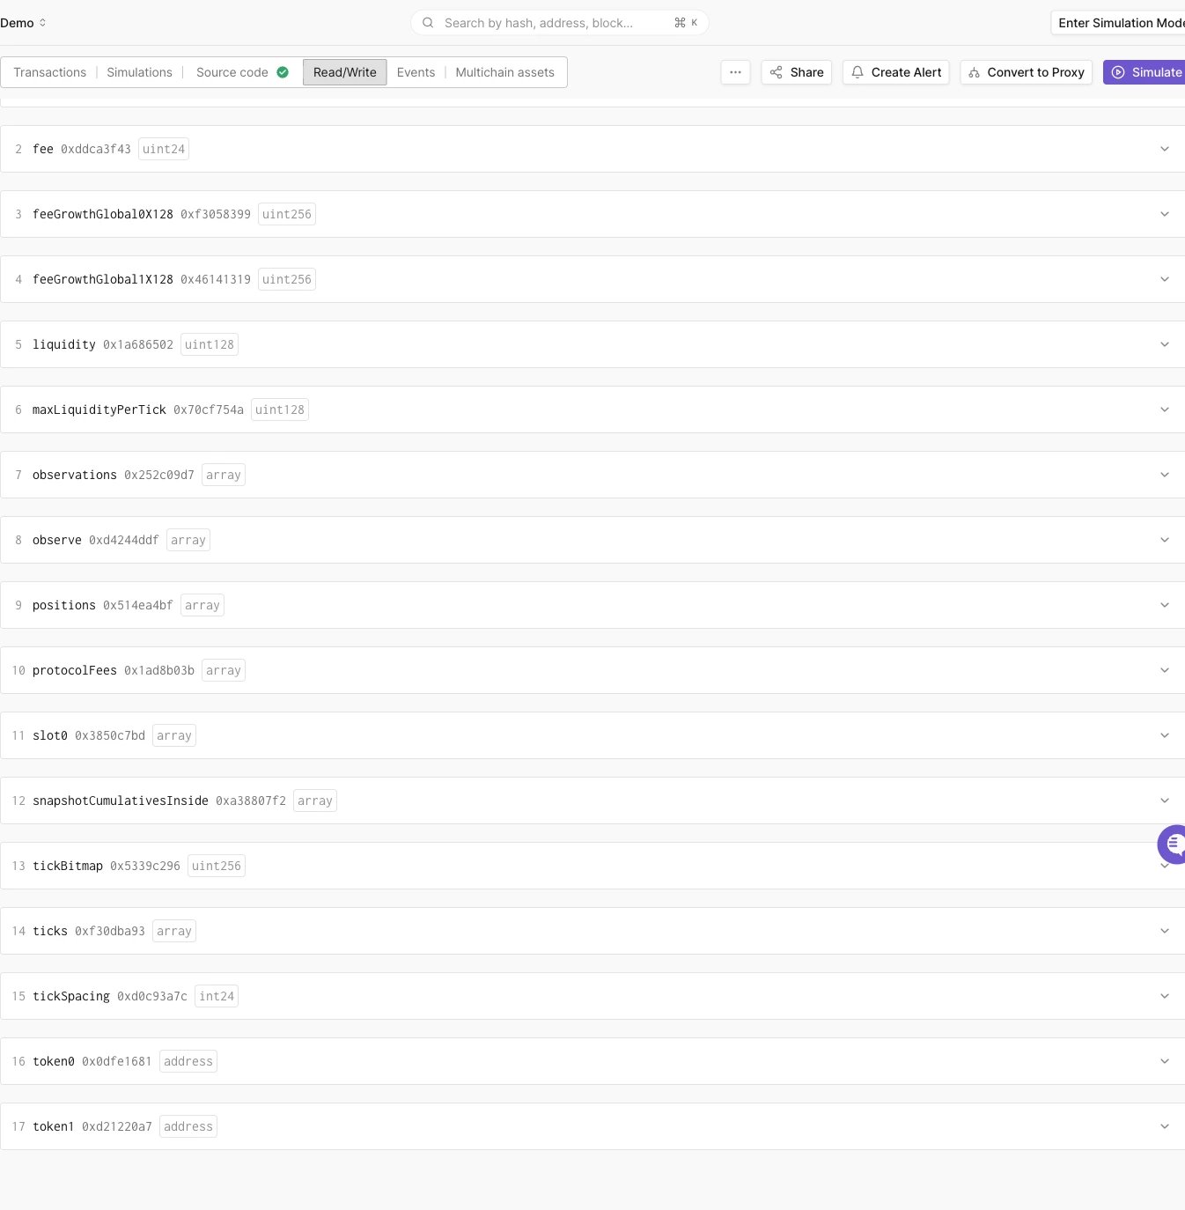This screenshot has width=1185, height=1210.
Task: Expand the positions row chevron
Action: point(1165,605)
